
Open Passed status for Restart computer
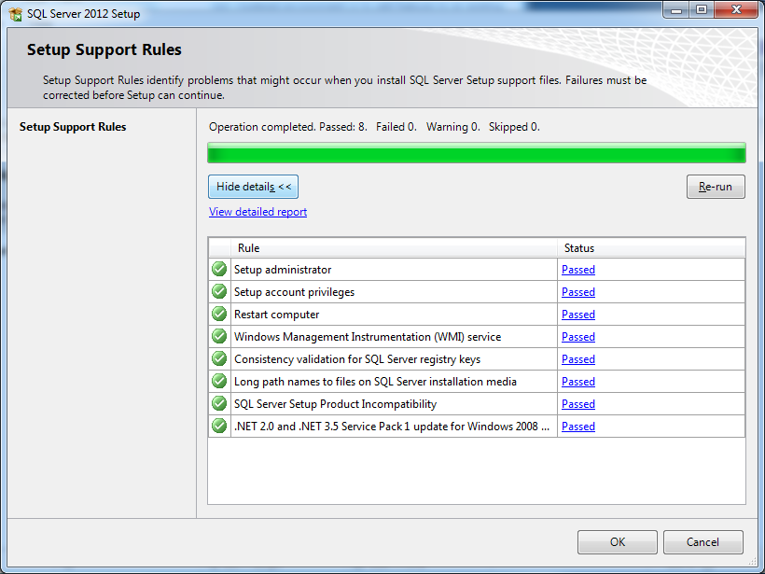578,315
